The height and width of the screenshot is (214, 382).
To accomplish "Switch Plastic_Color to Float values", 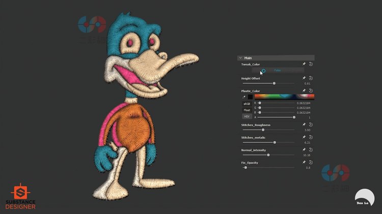I will tap(247, 110).
